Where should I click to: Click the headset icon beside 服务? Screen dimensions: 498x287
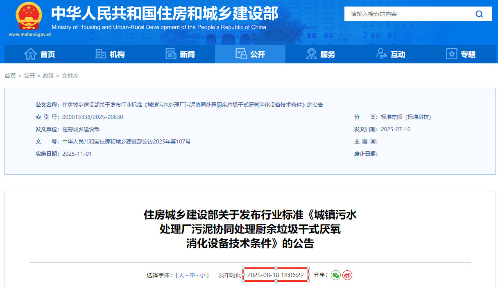(311, 54)
